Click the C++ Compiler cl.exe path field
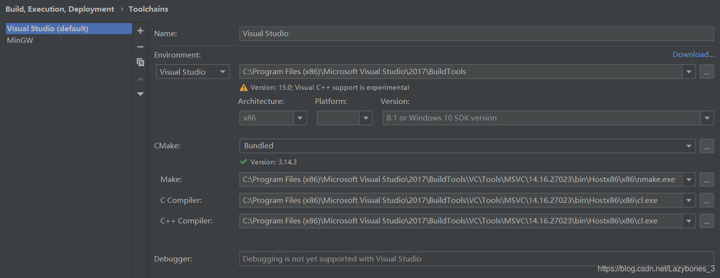720x278 pixels. (461, 221)
